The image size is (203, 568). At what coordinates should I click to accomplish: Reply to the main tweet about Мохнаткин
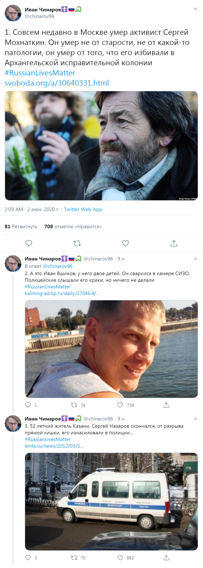click(x=29, y=243)
